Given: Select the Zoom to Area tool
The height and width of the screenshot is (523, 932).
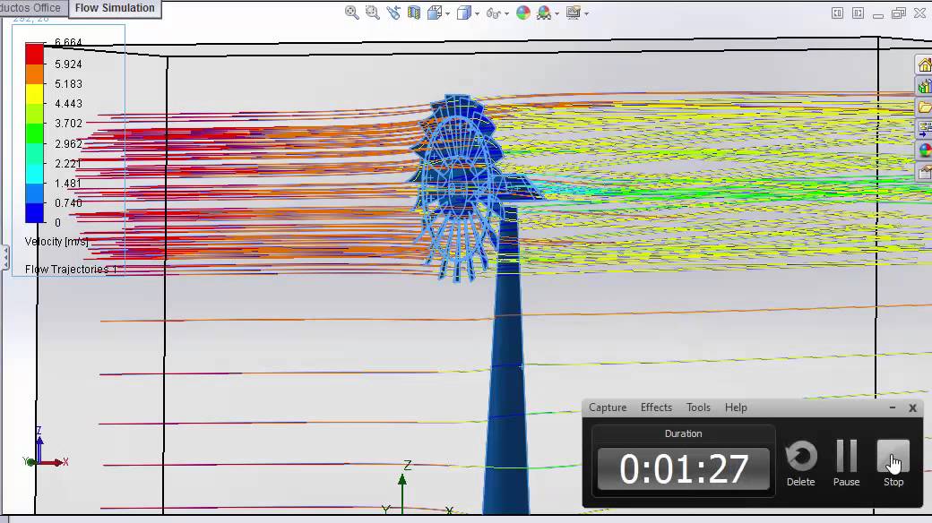Looking at the screenshot, I should point(373,13).
